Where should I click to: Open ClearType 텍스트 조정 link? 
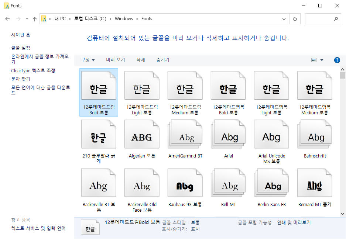point(33,70)
